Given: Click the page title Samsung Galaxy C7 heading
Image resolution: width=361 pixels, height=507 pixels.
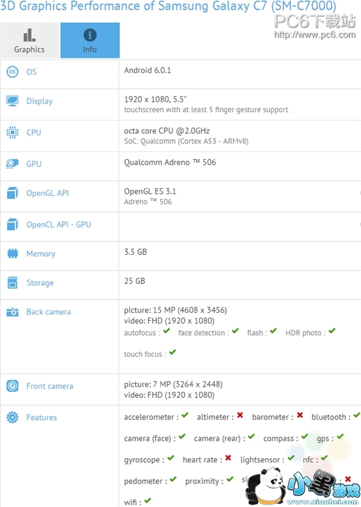Looking at the screenshot, I should click(168, 5).
